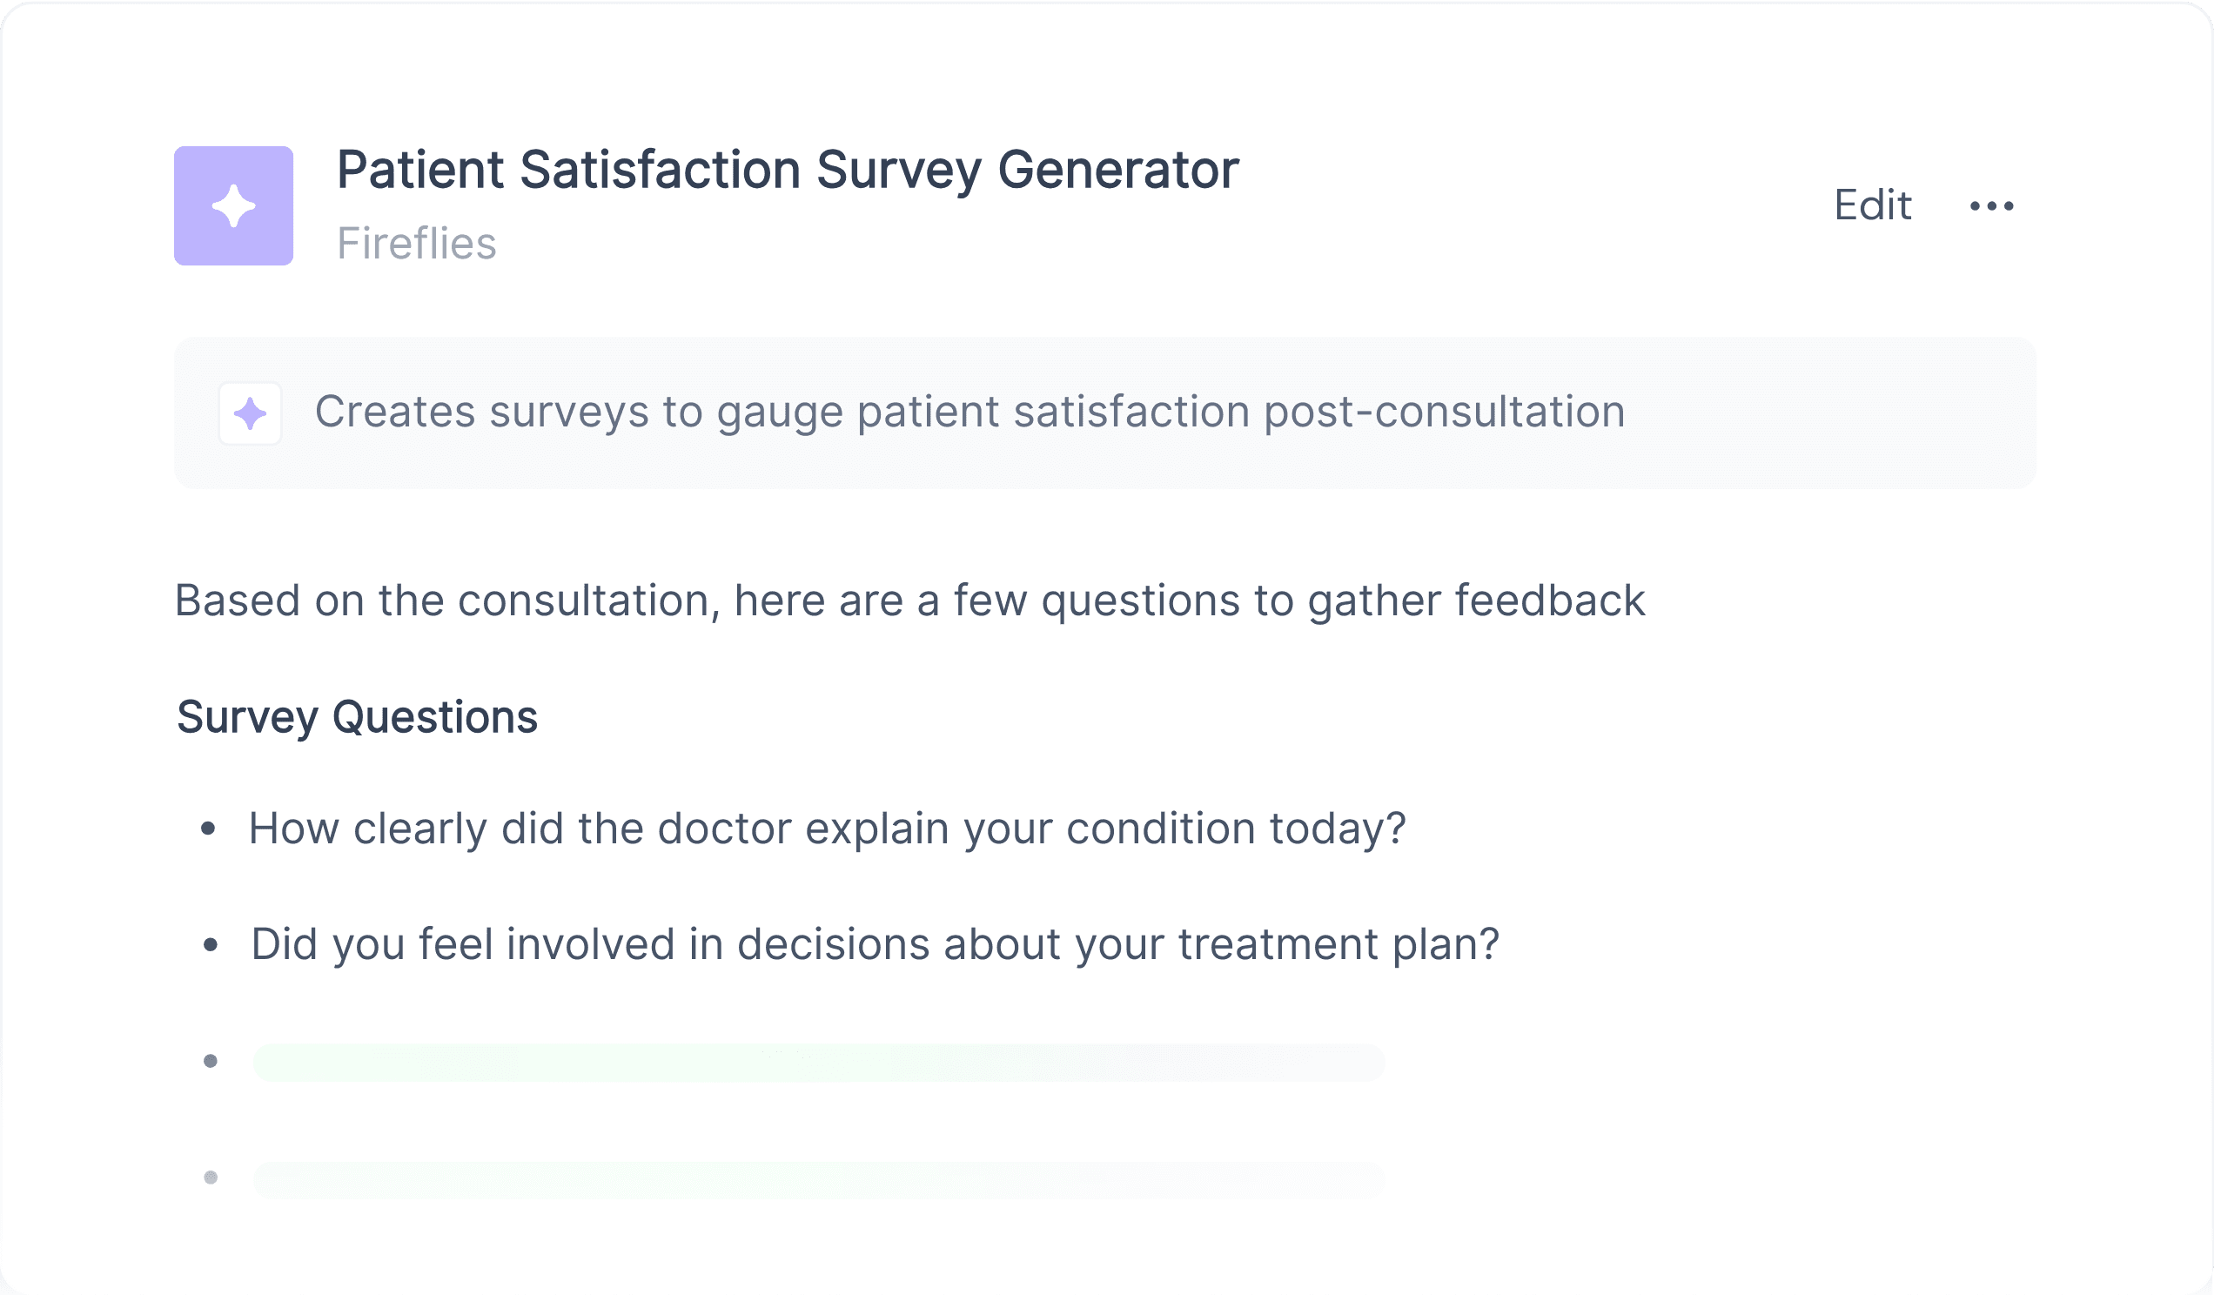Open the three-dot more options menu

pyautogui.click(x=1992, y=206)
